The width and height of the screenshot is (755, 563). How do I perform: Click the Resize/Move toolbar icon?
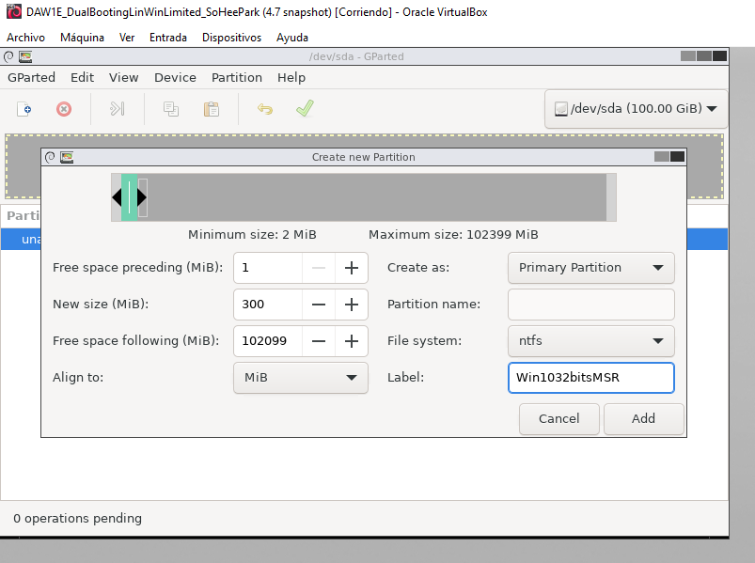117,109
